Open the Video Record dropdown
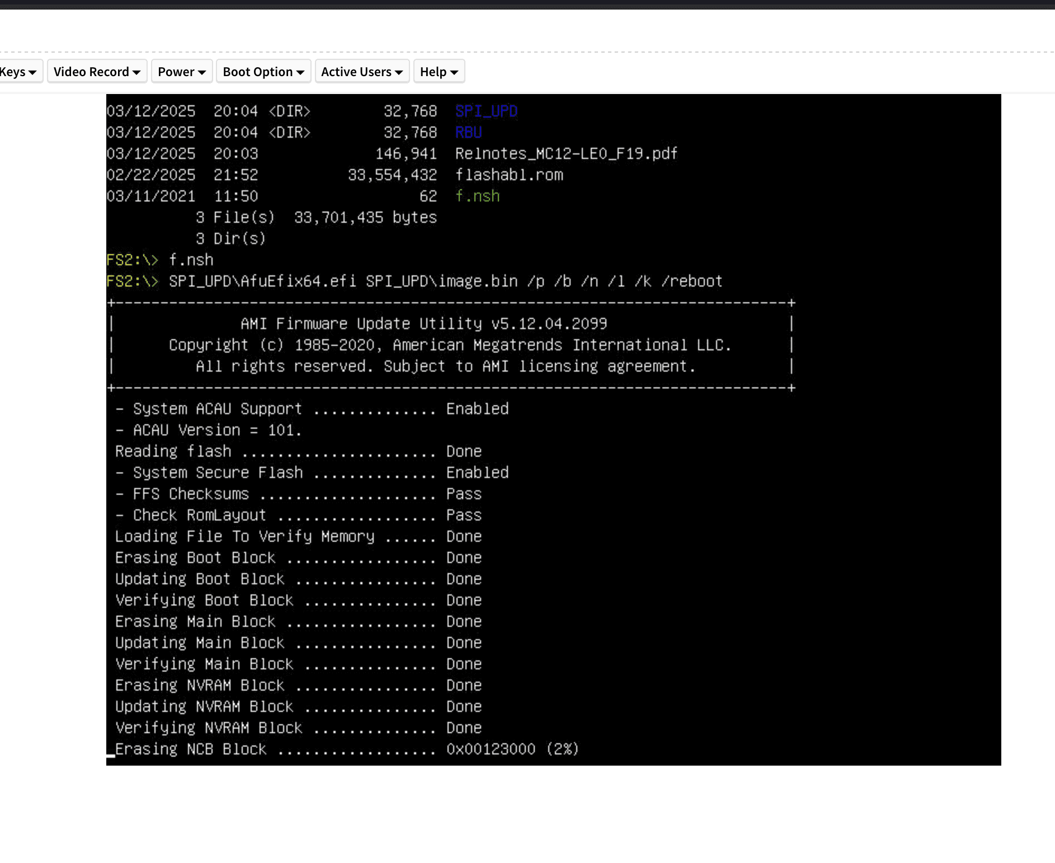The width and height of the screenshot is (1055, 863). [x=97, y=72]
